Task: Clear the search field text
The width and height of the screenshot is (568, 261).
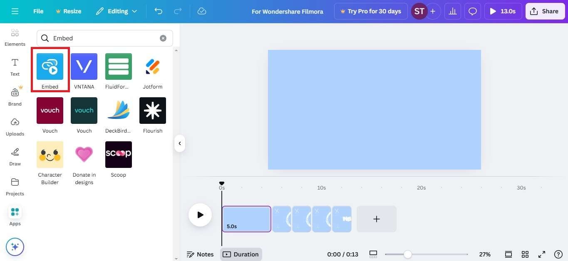Action: [163, 38]
